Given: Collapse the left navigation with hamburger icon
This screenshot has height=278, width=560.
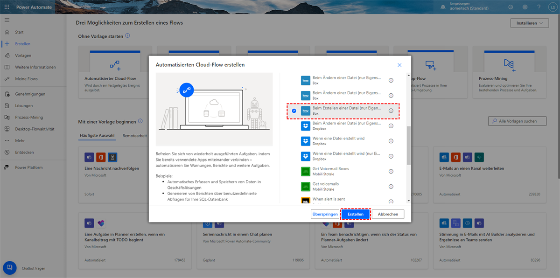Looking at the screenshot, I should coord(7,20).
